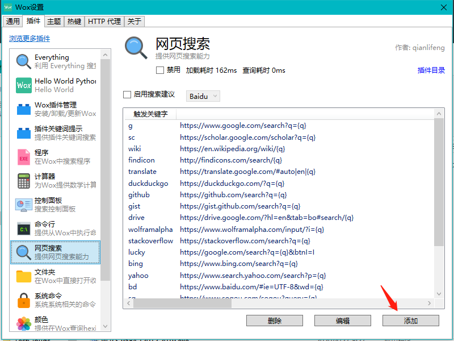Select the "bing" keyword row
Screen dimensions: 454x341
279,264
